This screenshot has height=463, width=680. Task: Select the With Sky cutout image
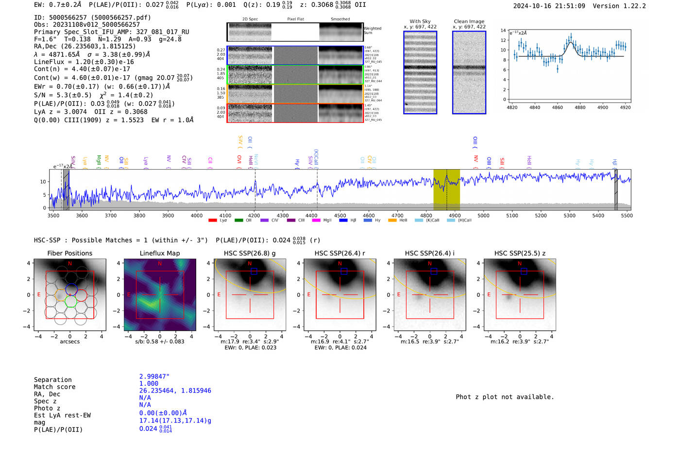(x=420, y=72)
